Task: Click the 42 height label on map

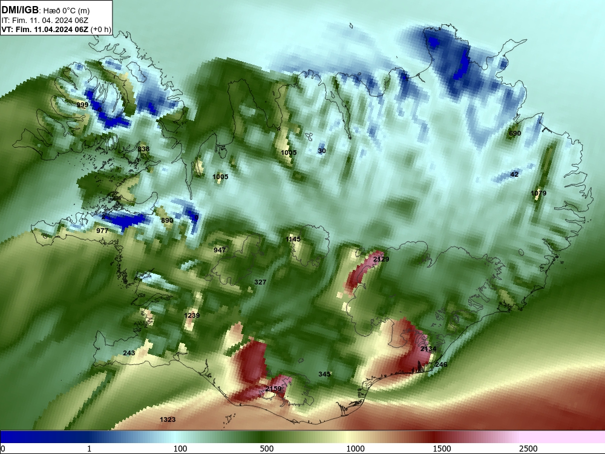Action: 514,174
